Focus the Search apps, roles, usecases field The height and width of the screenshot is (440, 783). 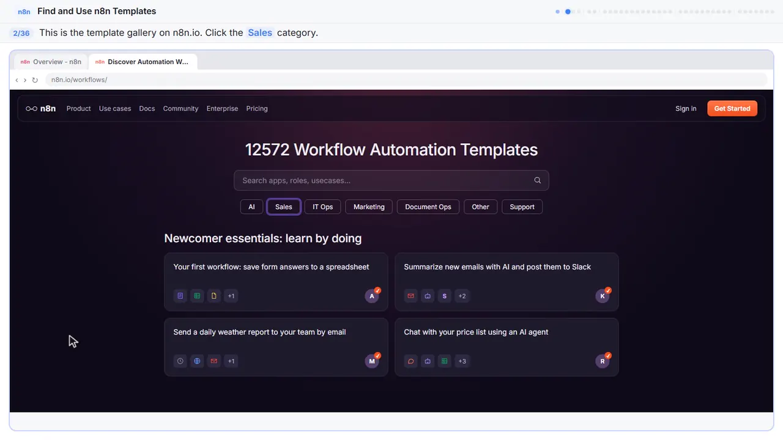391,180
